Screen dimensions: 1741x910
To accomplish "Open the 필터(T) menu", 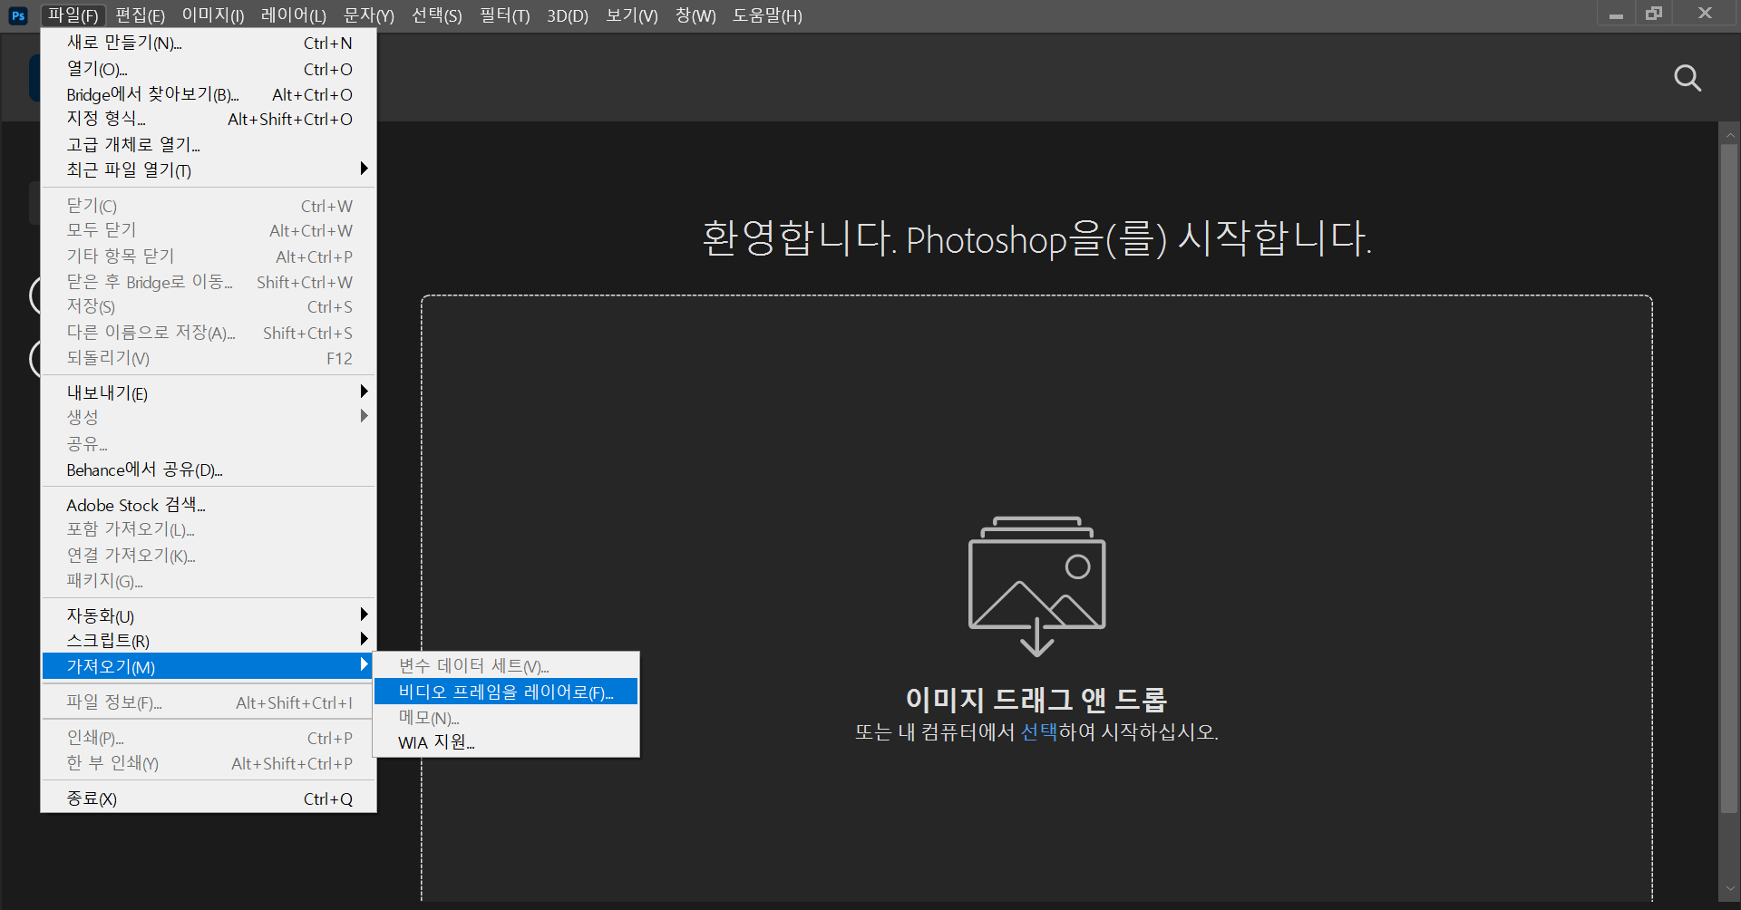I will click(505, 15).
